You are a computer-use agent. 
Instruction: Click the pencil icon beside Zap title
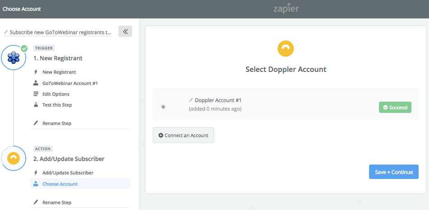(6, 32)
